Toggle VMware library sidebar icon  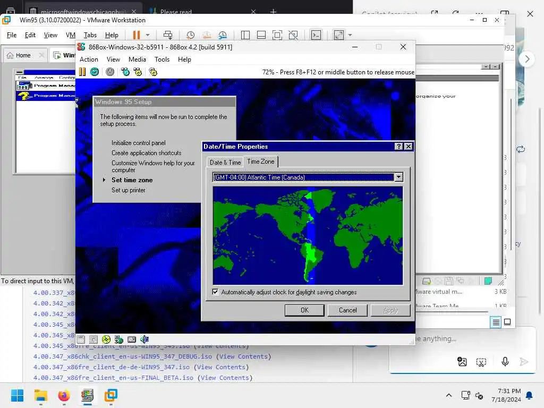tap(245, 35)
